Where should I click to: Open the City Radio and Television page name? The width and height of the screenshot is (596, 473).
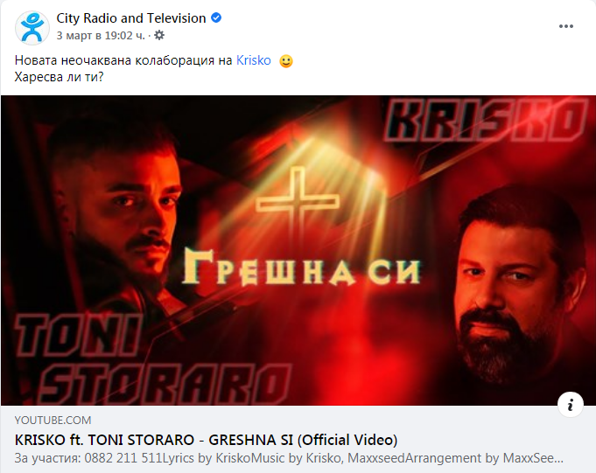131,18
